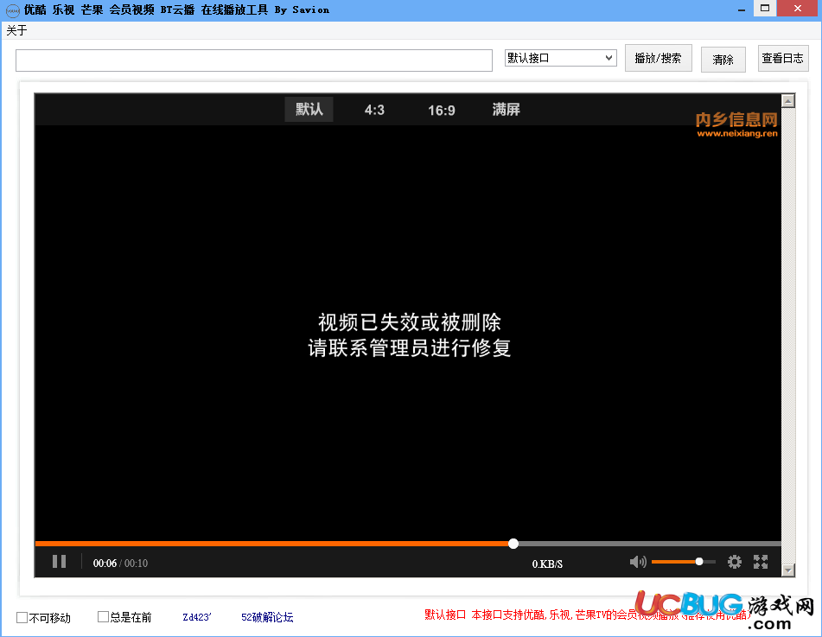Focus the URL search input field
The height and width of the screenshot is (637, 822).
[254, 61]
